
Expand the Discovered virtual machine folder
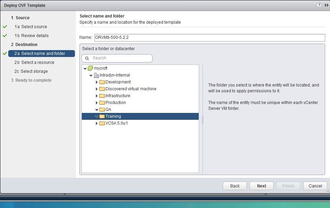pos(97,89)
